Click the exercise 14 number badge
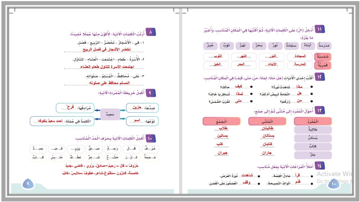This screenshot has width=360, height=202. (320, 166)
